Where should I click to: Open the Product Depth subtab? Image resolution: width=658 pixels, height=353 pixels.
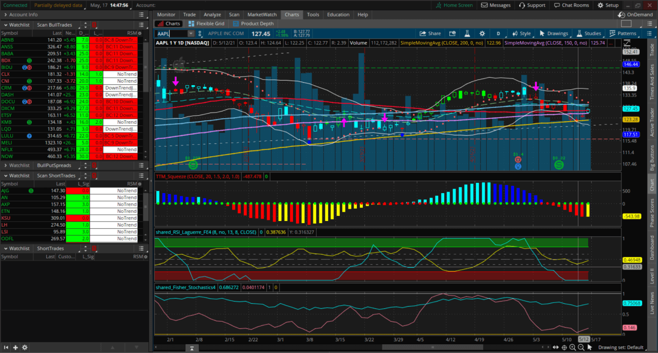253,24
